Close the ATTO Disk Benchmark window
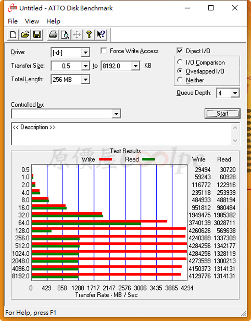 (235, 8)
